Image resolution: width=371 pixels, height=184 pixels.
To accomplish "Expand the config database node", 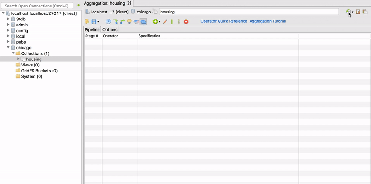I will [x=8, y=30].
